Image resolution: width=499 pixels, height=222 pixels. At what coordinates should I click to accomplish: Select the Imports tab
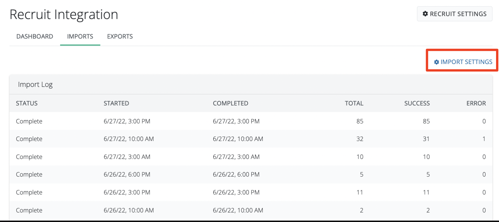point(80,37)
